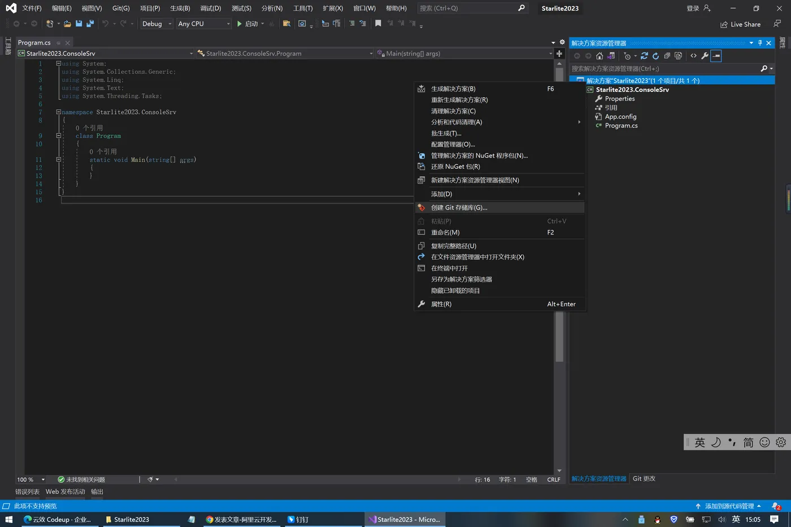Viewport: 791px width, 527px height.
Task: Select Program.cs in Solution Explorer tree
Action: coord(621,125)
